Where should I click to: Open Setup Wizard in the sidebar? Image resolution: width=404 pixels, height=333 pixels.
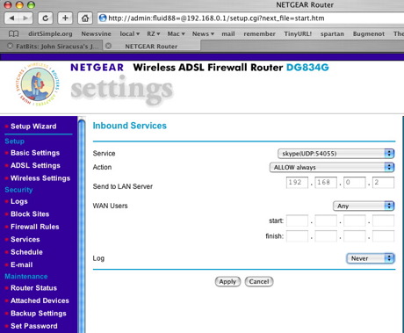pos(33,127)
